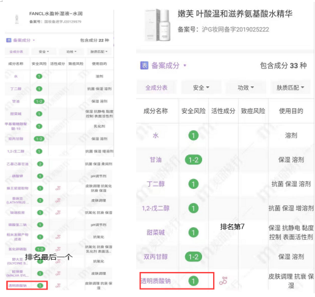Click 欧锦葵 active-ingredient icon in FANCL panel
Viewport: 315px width, 297px height.
(58, 273)
